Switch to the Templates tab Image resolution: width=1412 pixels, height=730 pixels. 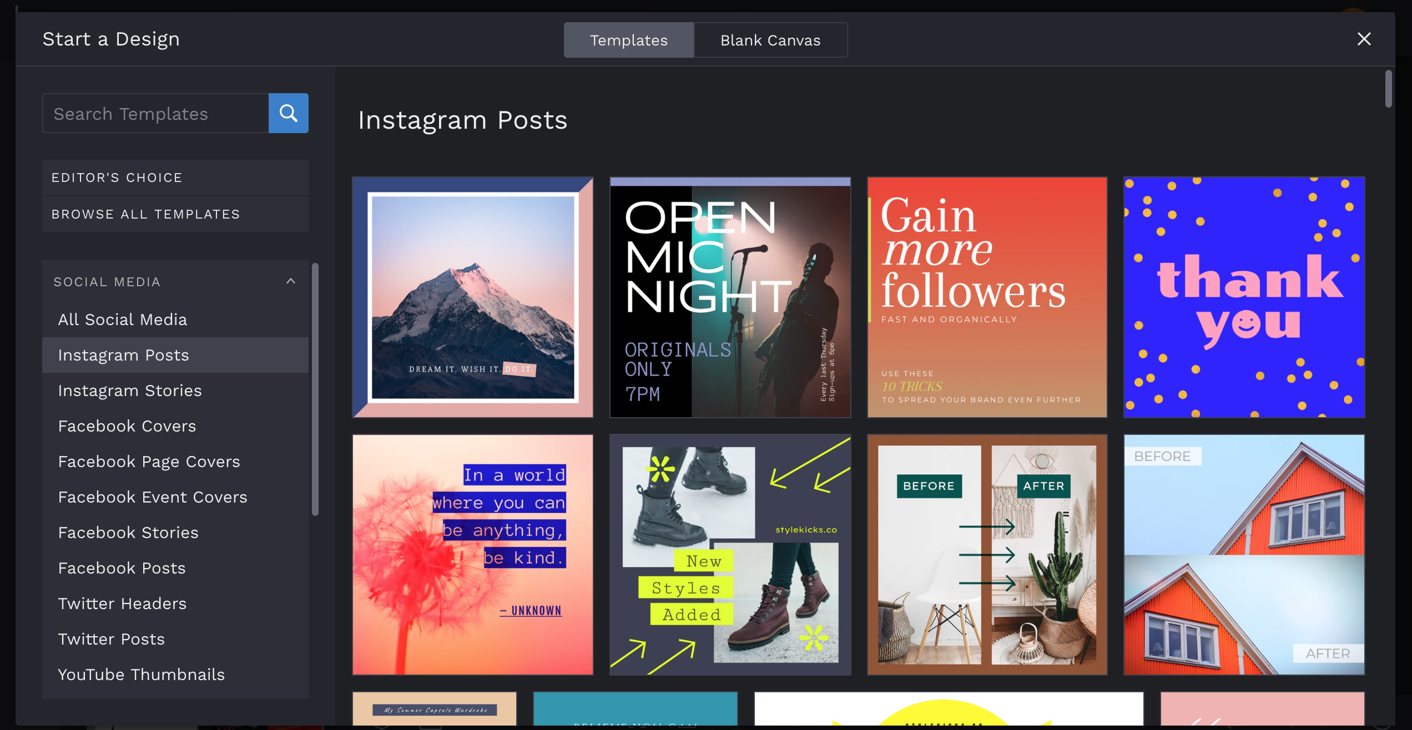(629, 40)
